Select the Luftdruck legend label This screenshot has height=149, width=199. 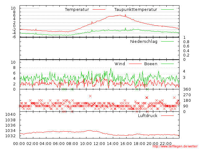point(148,115)
